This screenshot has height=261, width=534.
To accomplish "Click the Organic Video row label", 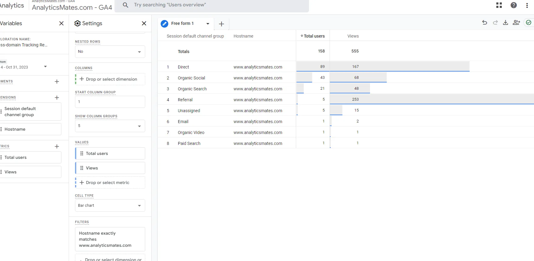I will [x=191, y=132].
